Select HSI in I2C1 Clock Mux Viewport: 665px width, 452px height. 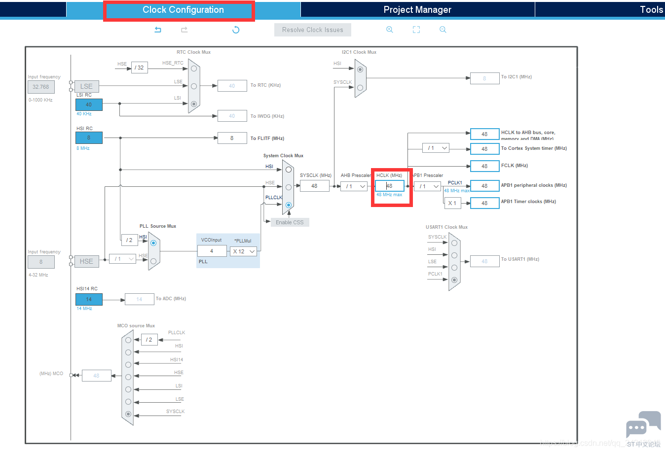[x=360, y=70]
